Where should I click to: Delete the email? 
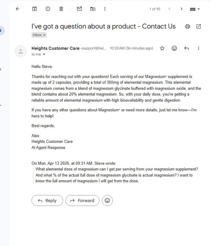pos(61,9)
